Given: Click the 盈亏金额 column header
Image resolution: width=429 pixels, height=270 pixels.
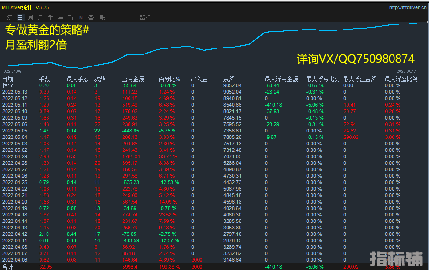Looking at the screenshot, I should [133, 79].
